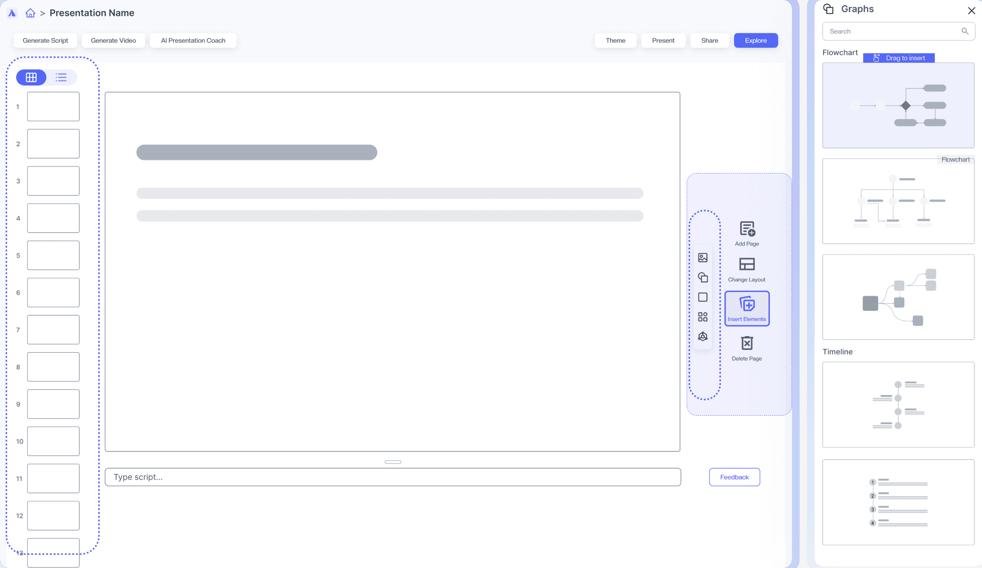Click the Delete Page trash icon
The image size is (982, 568).
(x=747, y=343)
